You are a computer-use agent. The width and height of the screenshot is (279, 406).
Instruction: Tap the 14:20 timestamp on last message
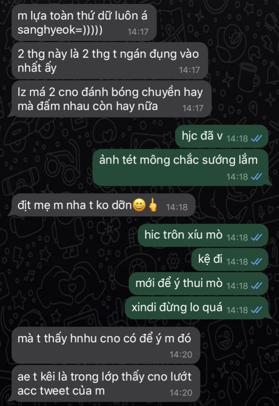(x=181, y=393)
